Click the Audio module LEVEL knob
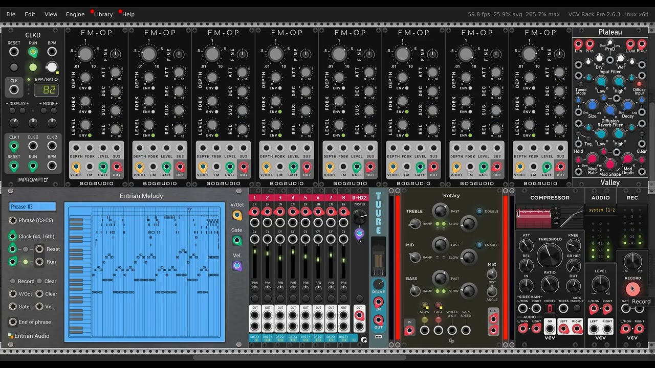 pos(601,284)
